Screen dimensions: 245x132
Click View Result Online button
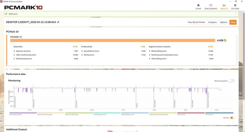196,22
